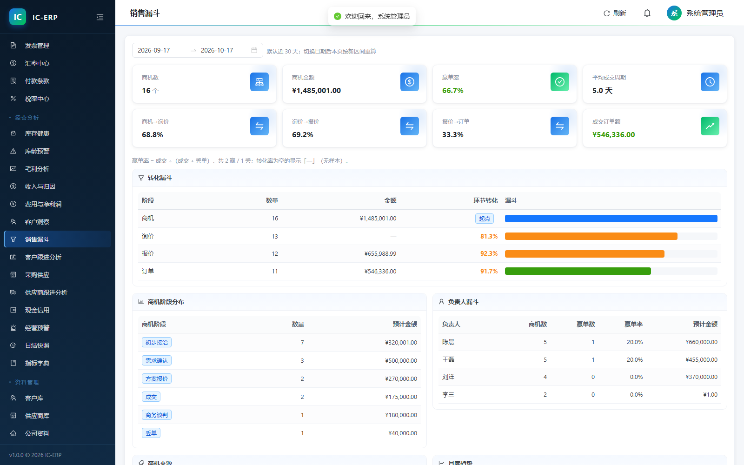Click the funnel icon beside 转化漏斗
Image resolution: width=744 pixels, height=465 pixels.
coord(141,178)
